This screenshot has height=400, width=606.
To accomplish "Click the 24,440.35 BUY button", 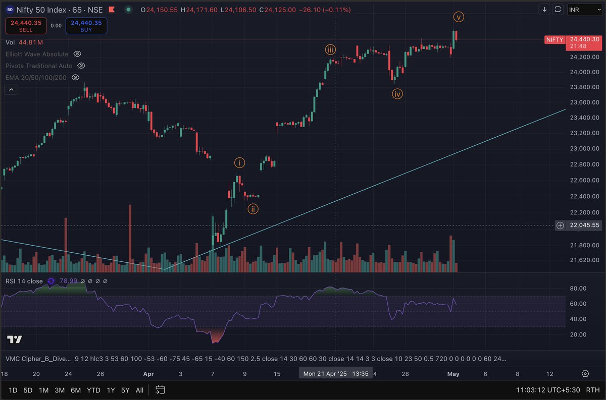I will tap(86, 26).
